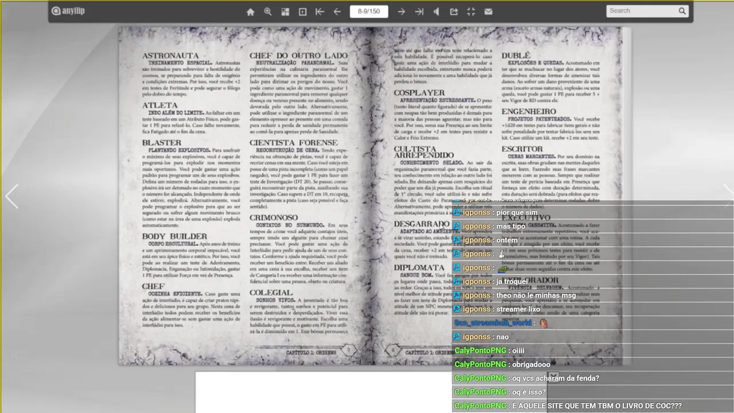The height and width of the screenshot is (413, 734).
Task: Click the ASTRONAUTA heading
Action: click(x=170, y=56)
